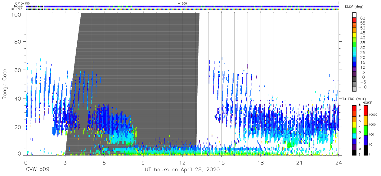This screenshot has height=176, width=381.
Task: Pick the red swatch on the ELEV colorbar
Action: (354, 20)
